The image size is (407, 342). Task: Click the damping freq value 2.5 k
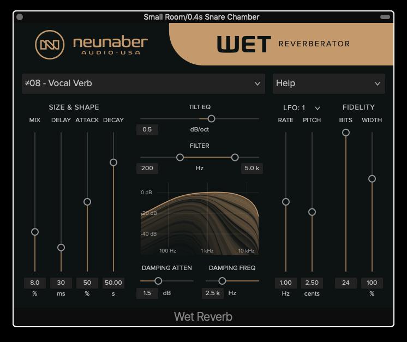pos(213,293)
